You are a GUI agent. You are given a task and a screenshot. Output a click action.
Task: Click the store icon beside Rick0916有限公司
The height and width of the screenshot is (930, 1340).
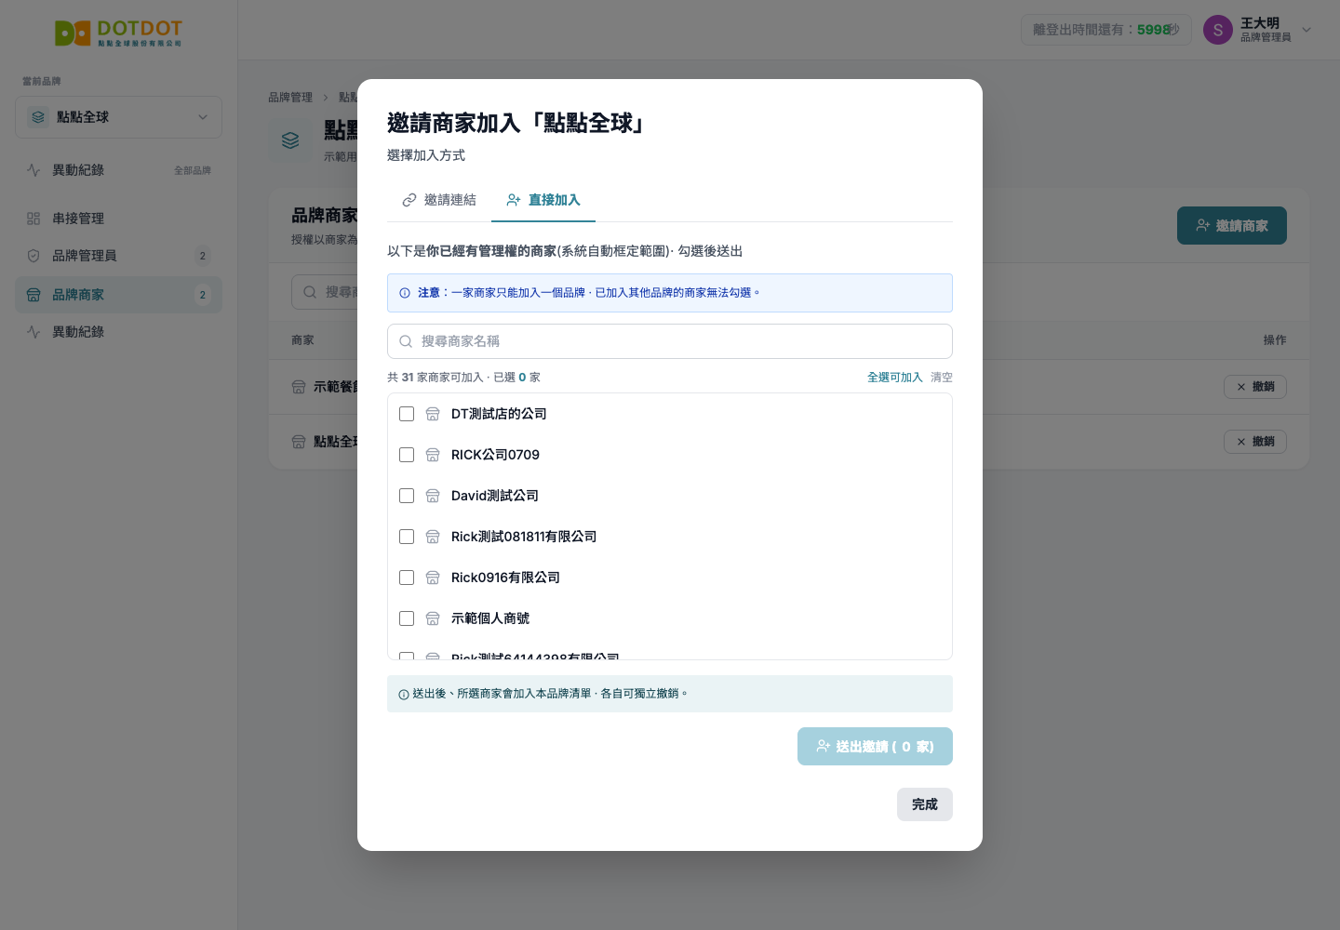433,578
